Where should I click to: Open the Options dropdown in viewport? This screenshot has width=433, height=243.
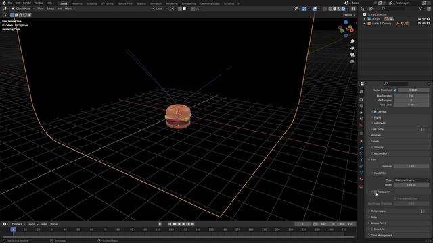click(x=349, y=15)
